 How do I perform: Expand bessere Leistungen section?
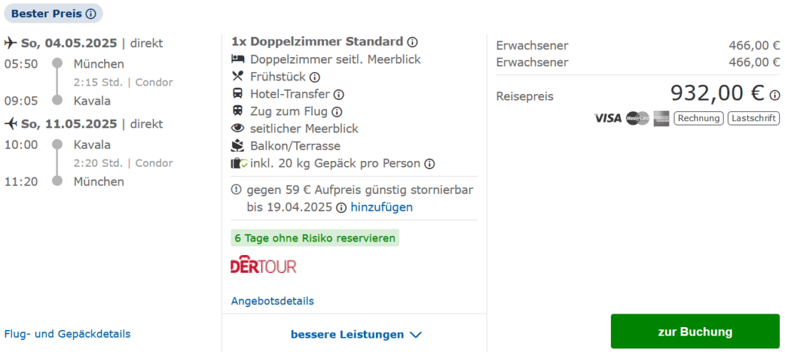click(x=347, y=334)
